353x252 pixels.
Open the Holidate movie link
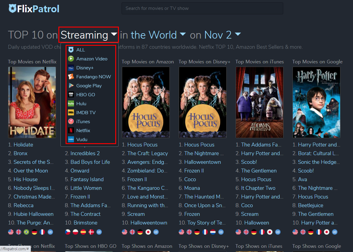(x=23, y=145)
